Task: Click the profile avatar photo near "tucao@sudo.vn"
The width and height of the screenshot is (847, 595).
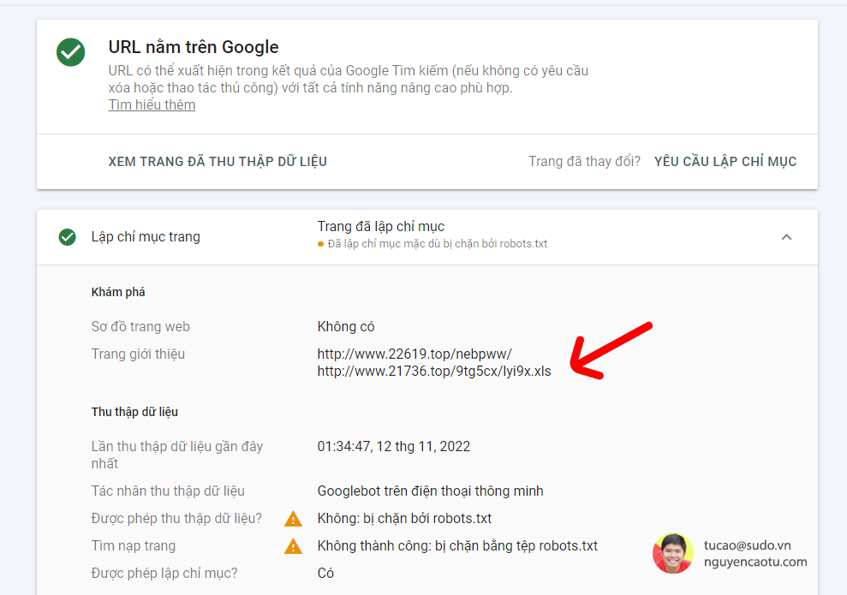Action: tap(673, 555)
